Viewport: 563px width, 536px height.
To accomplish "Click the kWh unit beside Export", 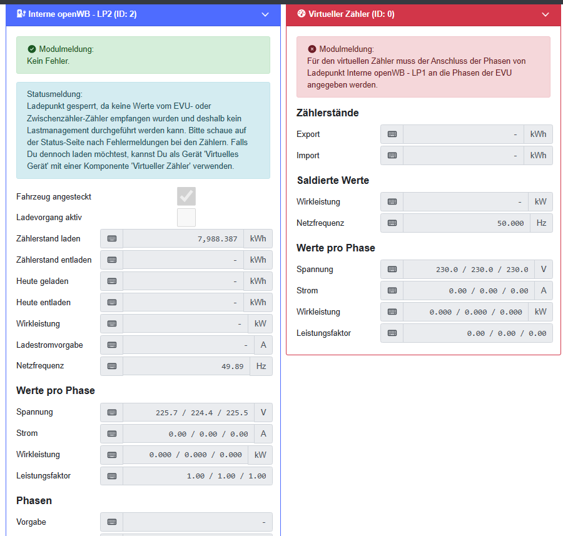I will [x=538, y=134].
